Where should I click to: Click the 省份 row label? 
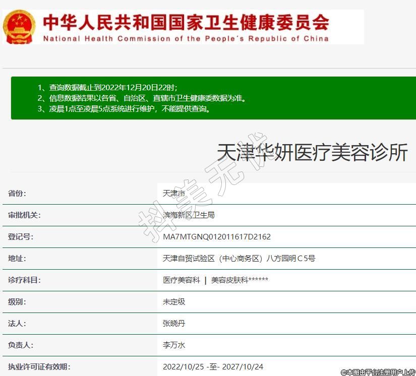point(17,194)
